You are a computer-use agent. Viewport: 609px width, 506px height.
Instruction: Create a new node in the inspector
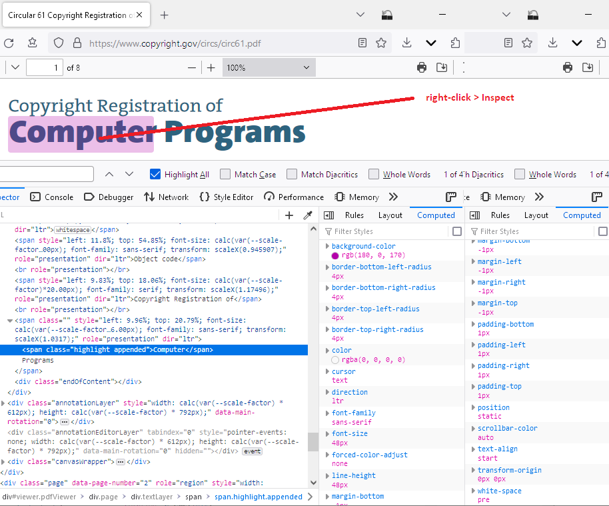click(289, 215)
